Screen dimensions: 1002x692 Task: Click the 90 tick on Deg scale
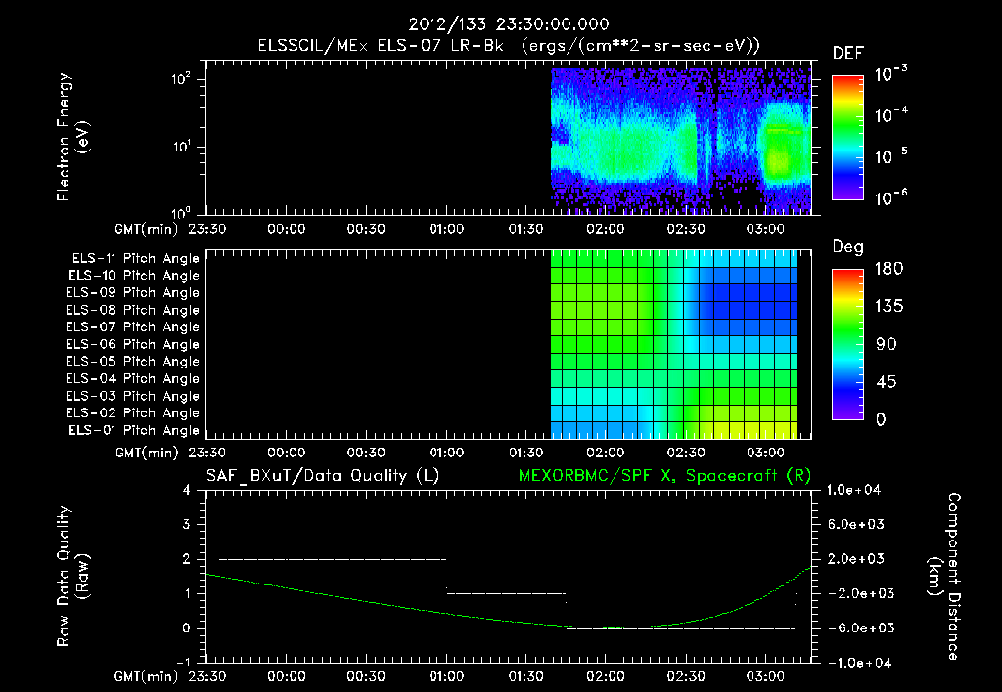(886, 345)
